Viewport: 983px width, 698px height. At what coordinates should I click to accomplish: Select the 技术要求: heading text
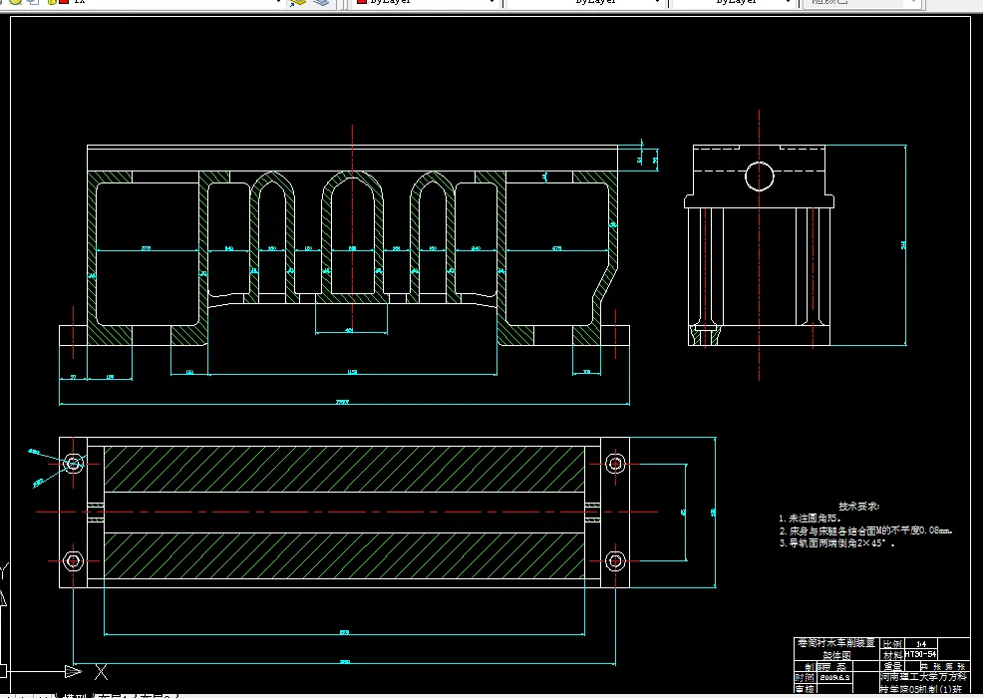click(858, 507)
